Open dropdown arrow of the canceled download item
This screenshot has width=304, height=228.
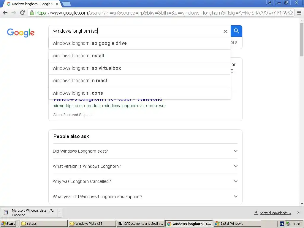pos(60,212)
